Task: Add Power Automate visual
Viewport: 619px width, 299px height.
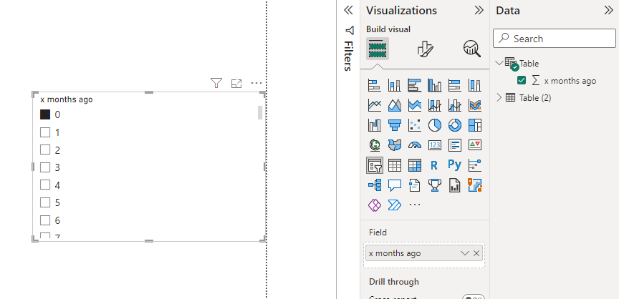Action: (394, 205)
